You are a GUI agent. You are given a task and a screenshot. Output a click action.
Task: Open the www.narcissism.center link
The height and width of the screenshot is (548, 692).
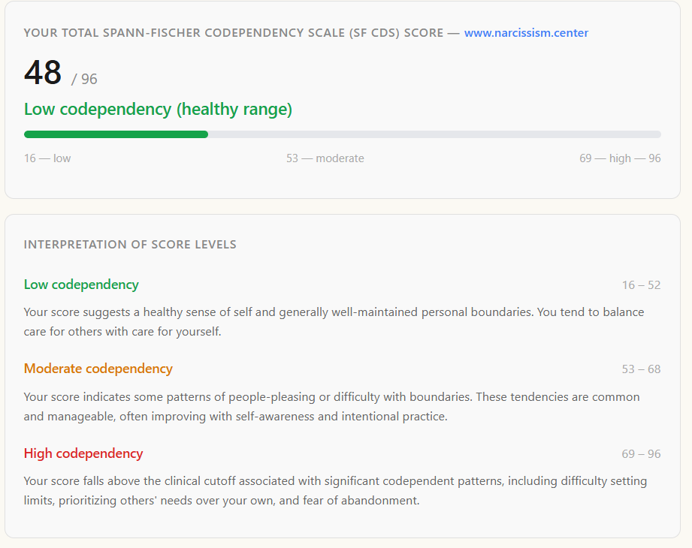pyautogui.click(x=526, y=33)
